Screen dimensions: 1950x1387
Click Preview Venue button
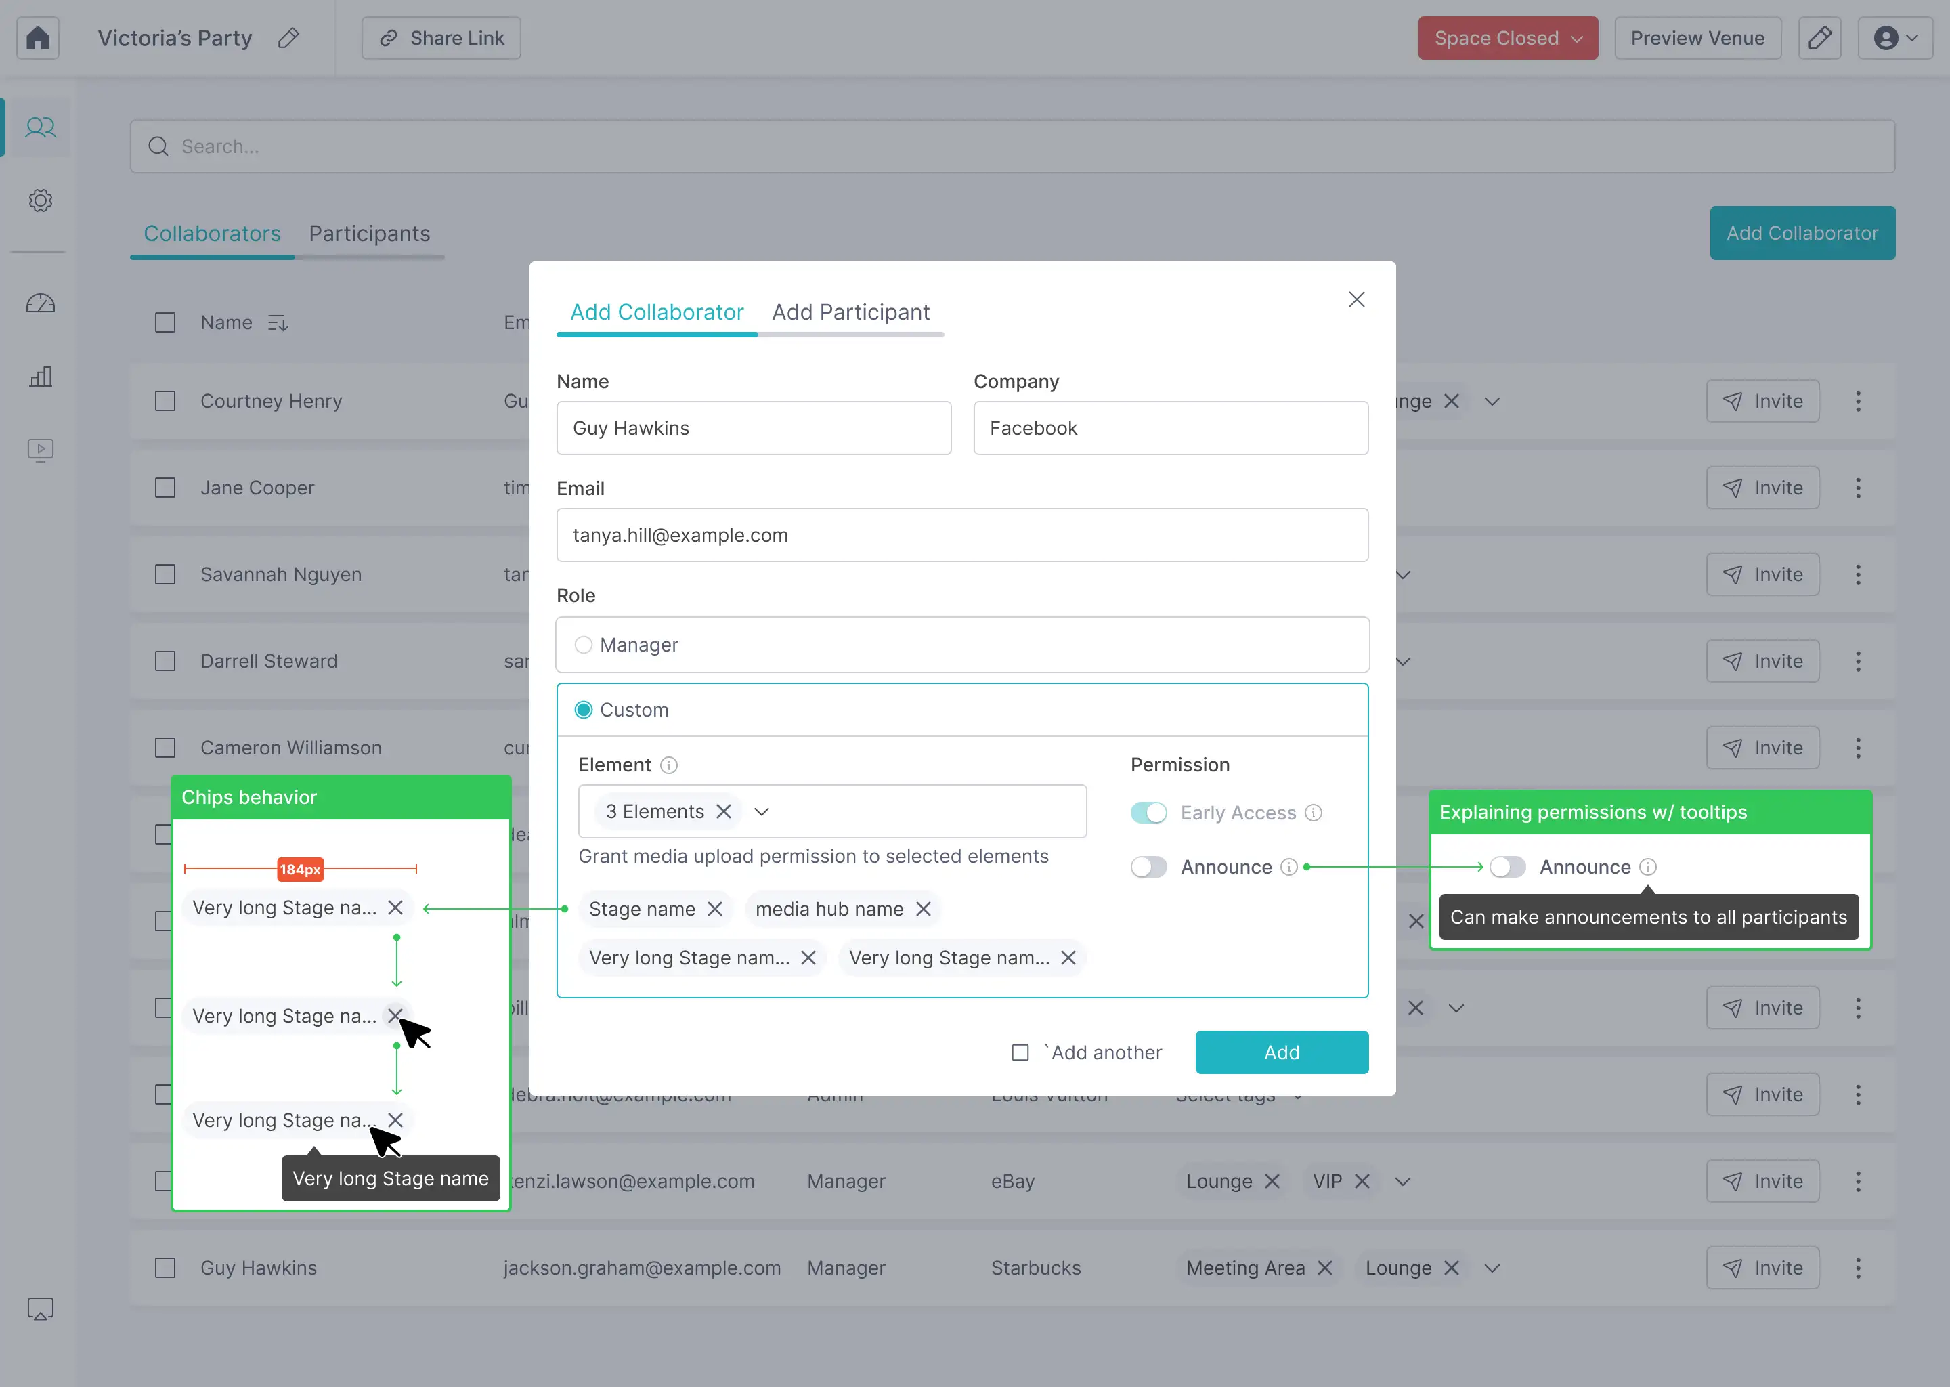click(x=1697, y=37)
